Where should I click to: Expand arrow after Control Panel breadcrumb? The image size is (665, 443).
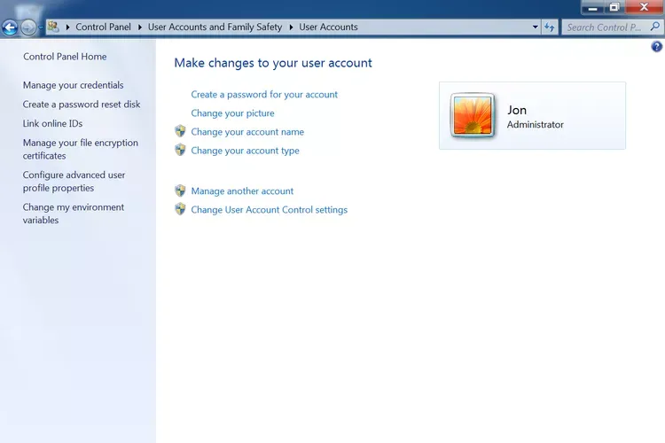tap(139, 27)
